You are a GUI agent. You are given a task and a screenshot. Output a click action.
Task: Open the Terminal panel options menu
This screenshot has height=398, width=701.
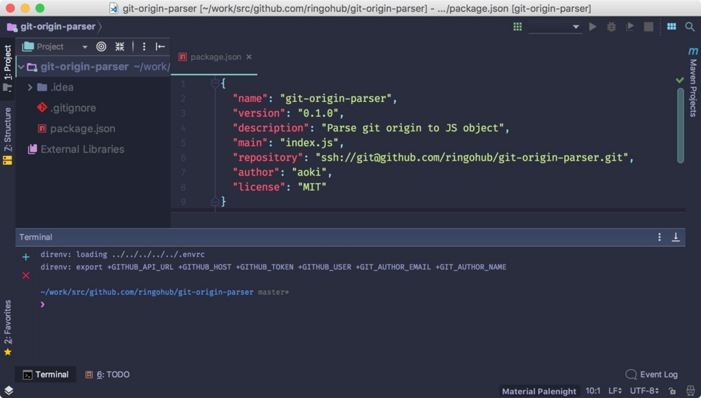click(659, 237)
